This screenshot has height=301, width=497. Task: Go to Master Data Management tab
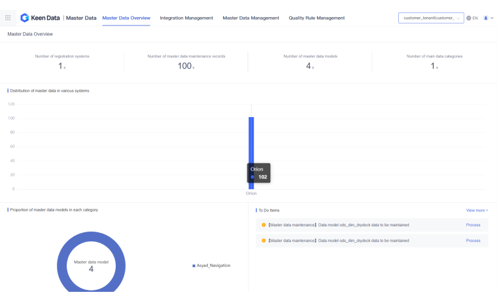pyautogui.click(x=250, y=18)
